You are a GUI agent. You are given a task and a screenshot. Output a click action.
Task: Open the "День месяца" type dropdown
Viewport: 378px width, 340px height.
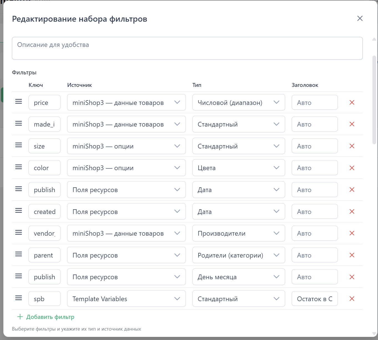[239, 277]
